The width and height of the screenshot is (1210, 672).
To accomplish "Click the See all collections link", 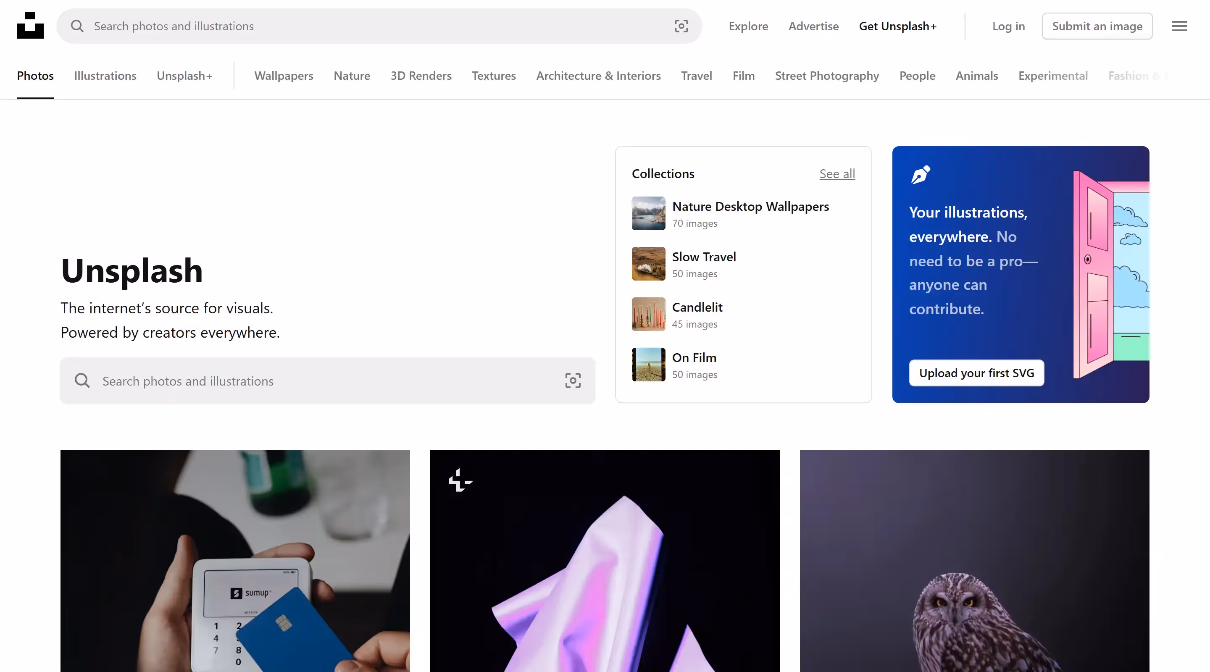I will click(837, 174).
